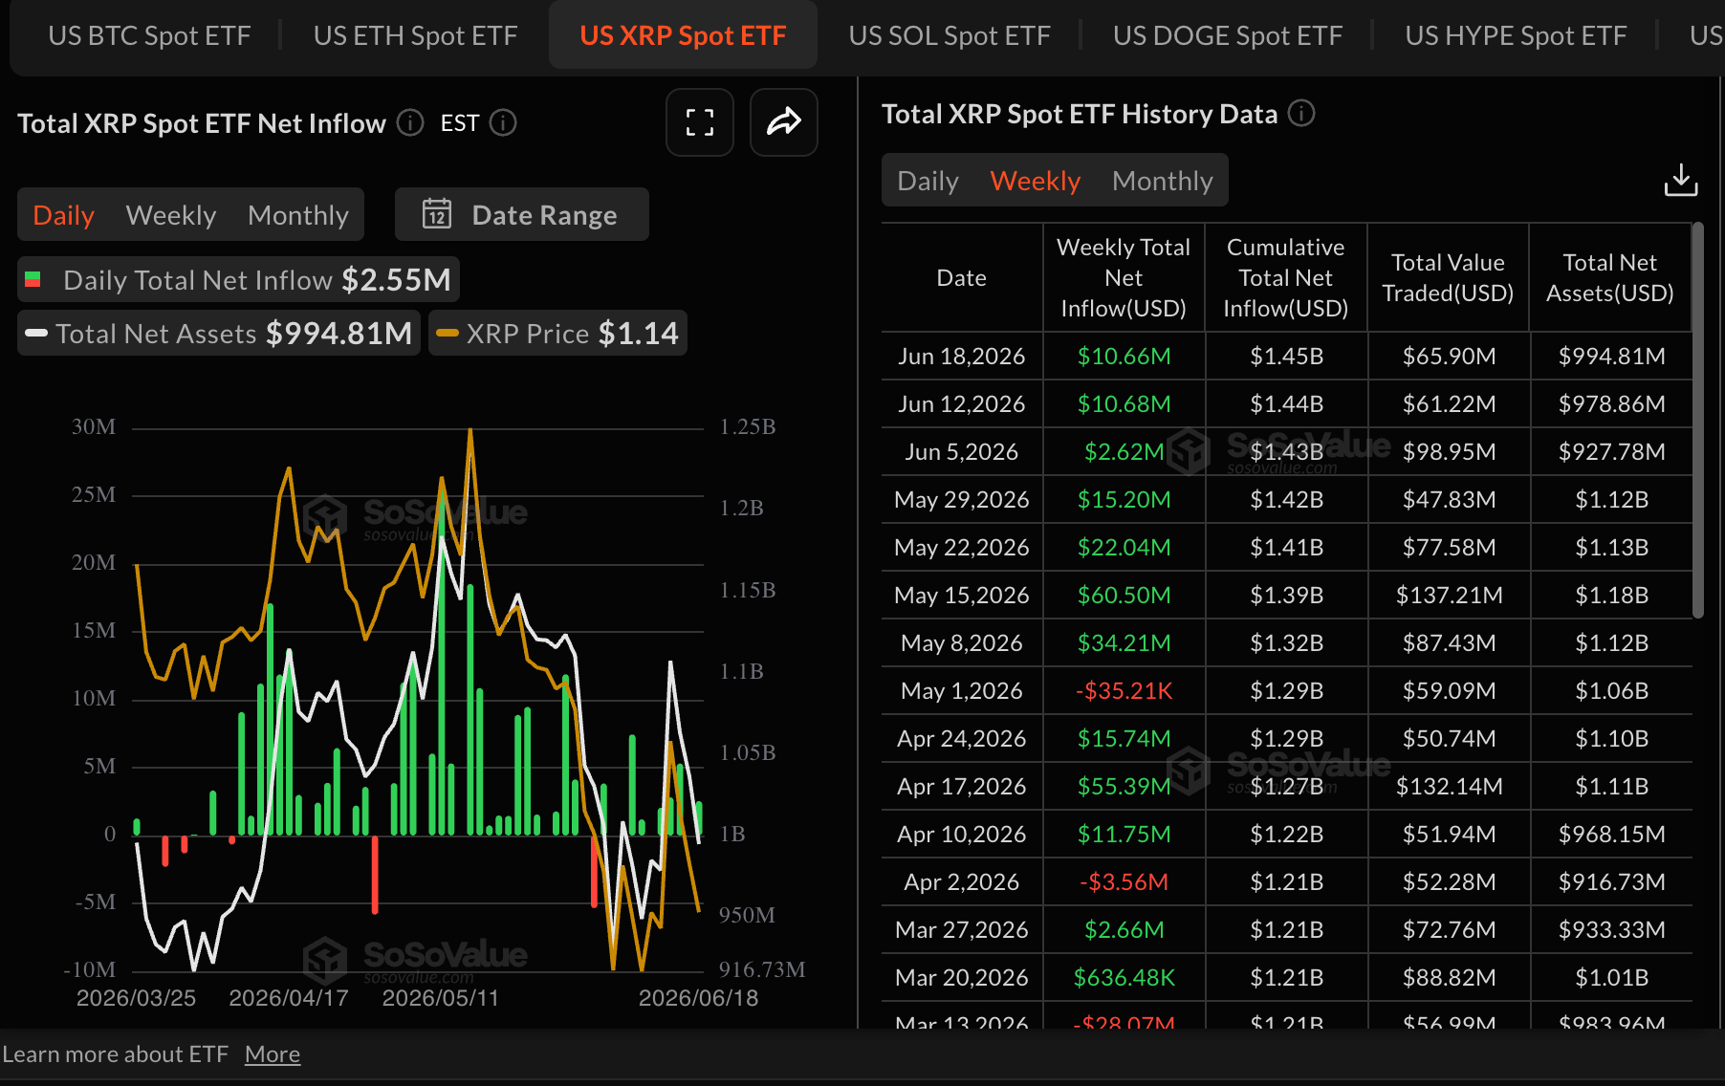Click the share arrow icon
The image size is (1725, 1086).
(784, 122)
